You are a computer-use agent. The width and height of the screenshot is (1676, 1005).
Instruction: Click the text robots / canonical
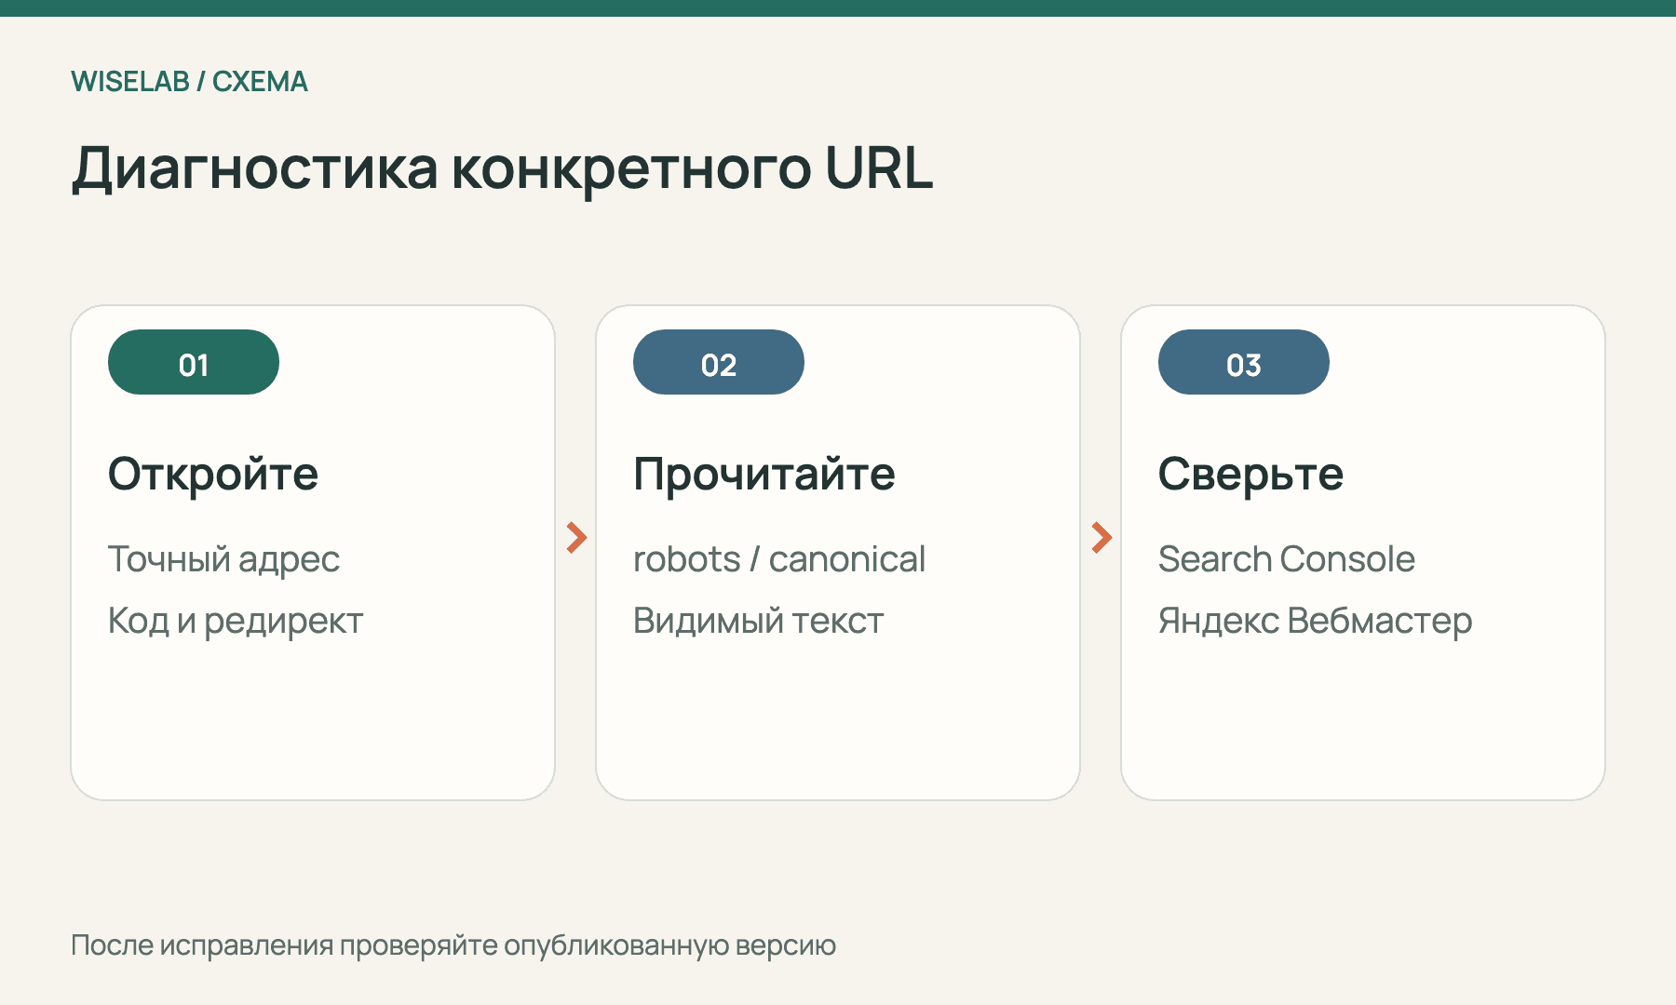click(x=779, y=559)
